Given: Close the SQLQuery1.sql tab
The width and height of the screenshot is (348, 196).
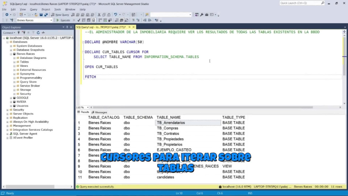Looking at the screenshot, I should pos(134,27).
